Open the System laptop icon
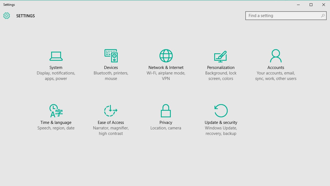 pyautogui.click(x=56, y=56)
